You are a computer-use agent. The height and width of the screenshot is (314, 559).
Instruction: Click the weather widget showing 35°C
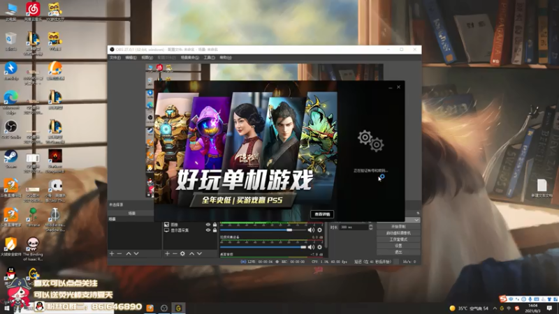(x=469, y=308)
